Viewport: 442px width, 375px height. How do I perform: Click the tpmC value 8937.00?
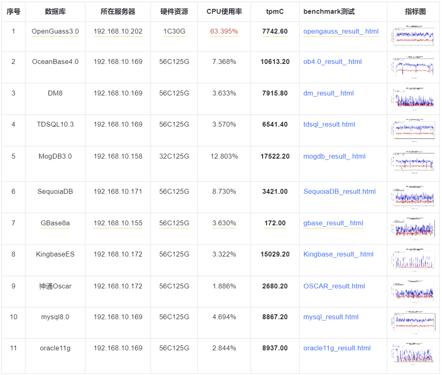(275, 348)
